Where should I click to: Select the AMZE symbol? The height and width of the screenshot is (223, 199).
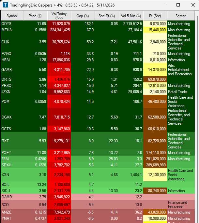point(7,212)
